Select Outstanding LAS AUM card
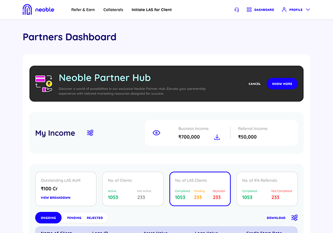 tap(66, 189)
